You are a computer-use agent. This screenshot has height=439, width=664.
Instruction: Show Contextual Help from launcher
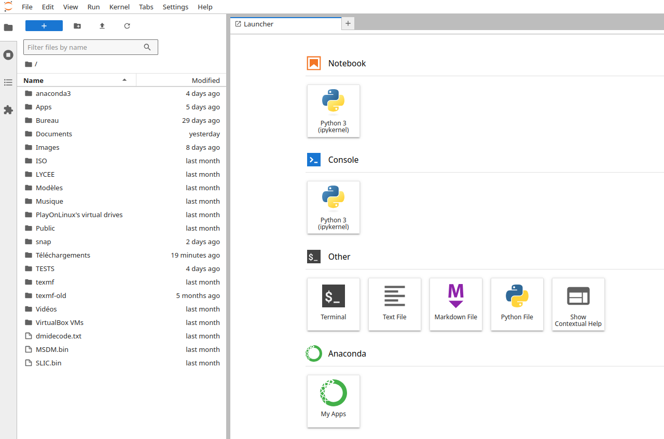[x=578, y=304]
